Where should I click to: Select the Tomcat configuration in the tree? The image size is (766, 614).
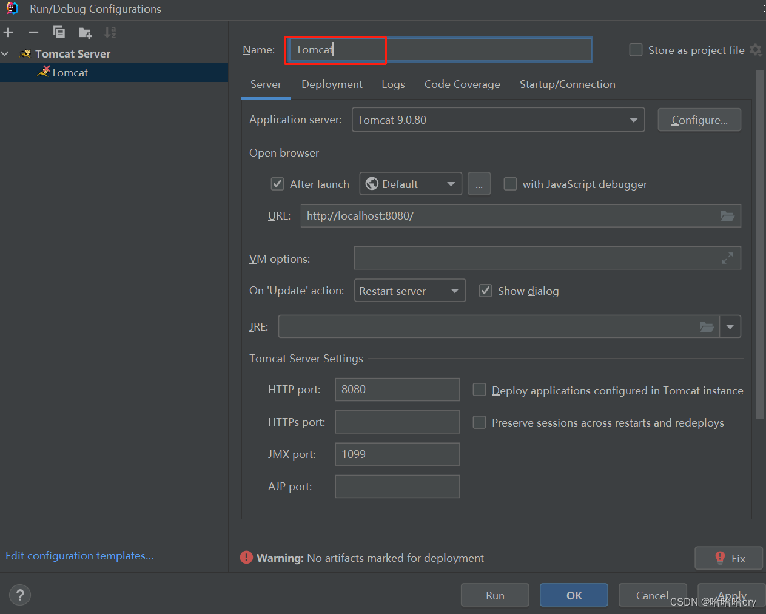point(114,72)
